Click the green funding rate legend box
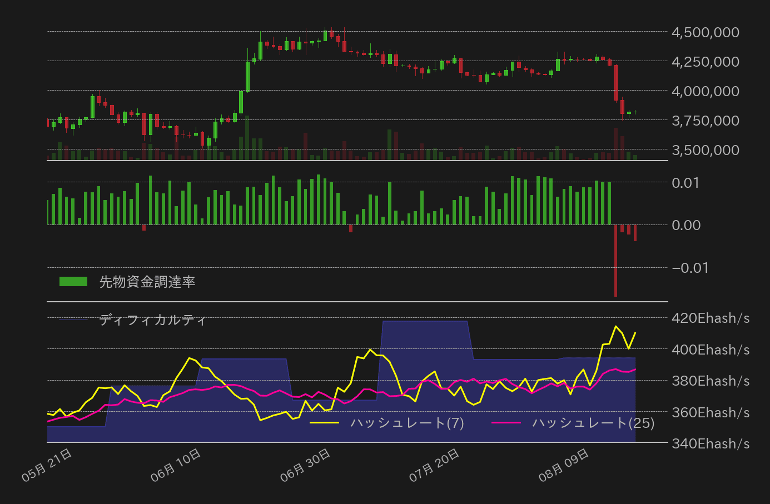This screenshot has height=504, width=770. (72, 281)
